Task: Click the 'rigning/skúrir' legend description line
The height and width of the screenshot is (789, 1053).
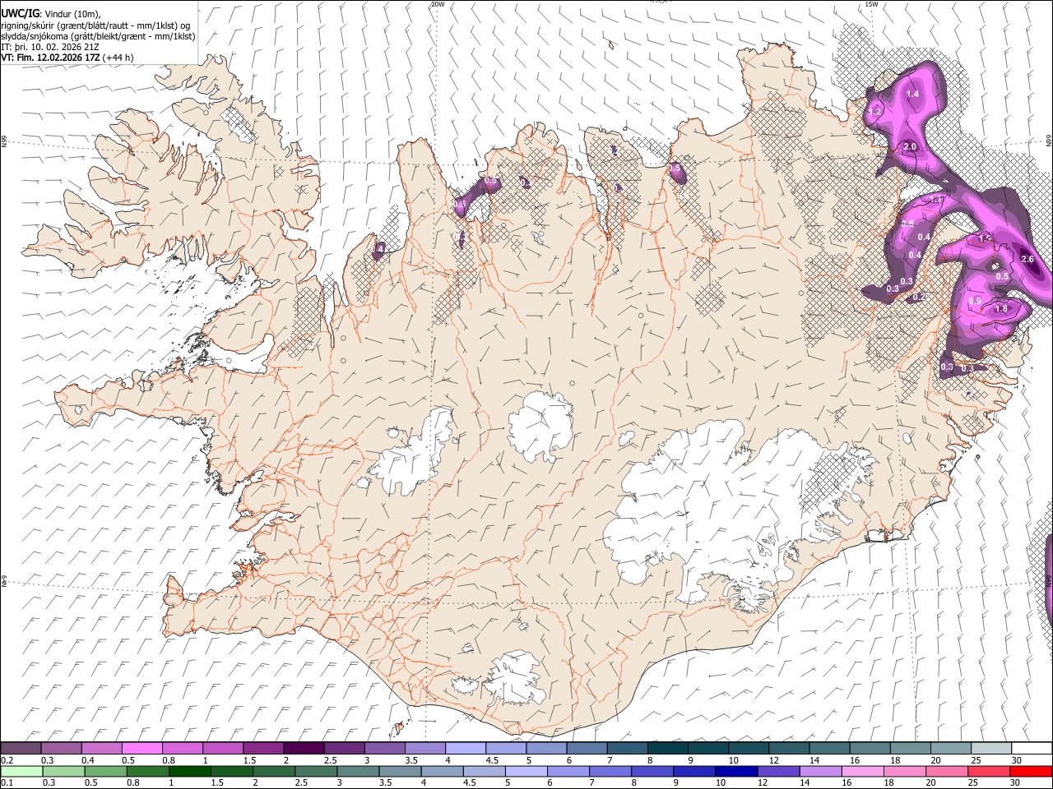Action: [x=95, y=25]
